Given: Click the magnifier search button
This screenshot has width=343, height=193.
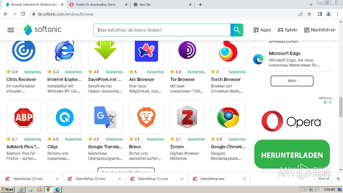Looking at the screenshot, I should pos(237,30).
